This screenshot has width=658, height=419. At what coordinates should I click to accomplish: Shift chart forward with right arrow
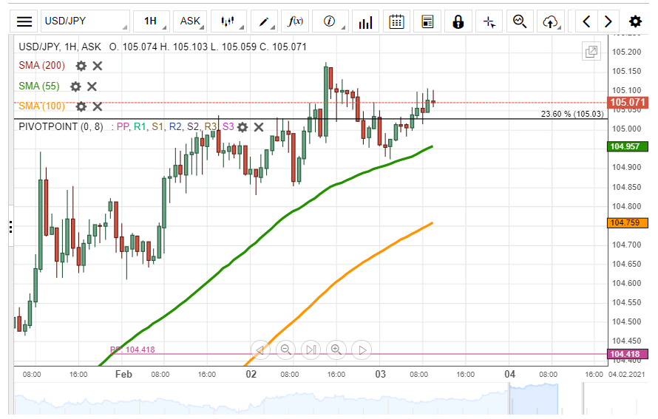click(x=608, y=21)
